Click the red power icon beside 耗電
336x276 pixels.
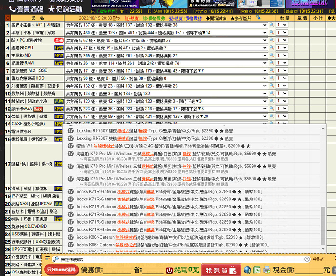[169, 271]
